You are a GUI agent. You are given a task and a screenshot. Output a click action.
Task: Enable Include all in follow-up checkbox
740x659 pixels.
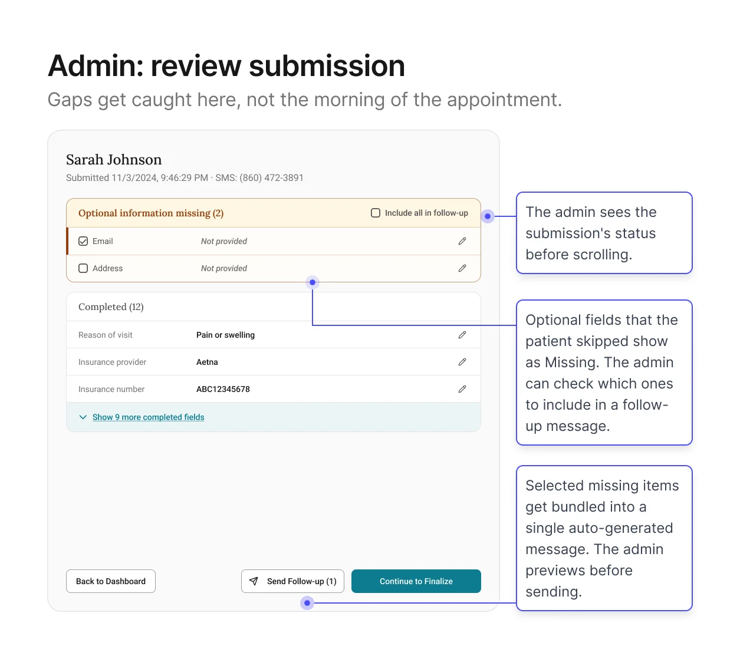coord(376,213)
